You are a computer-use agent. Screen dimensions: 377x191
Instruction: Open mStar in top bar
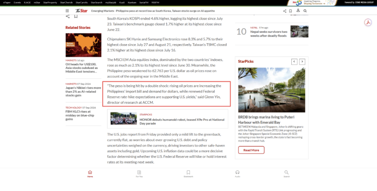click(37, 2)
